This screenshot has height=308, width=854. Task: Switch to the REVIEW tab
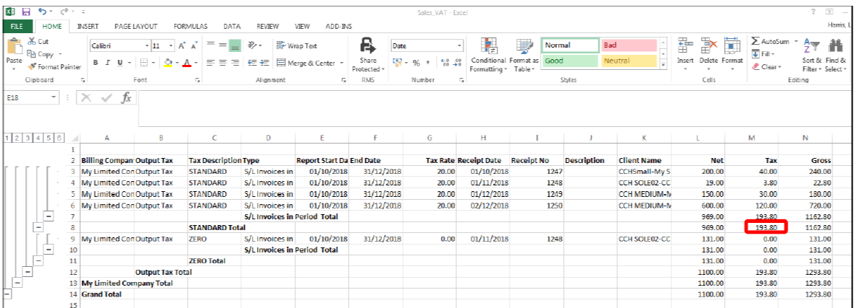click(x=267, y=26)
